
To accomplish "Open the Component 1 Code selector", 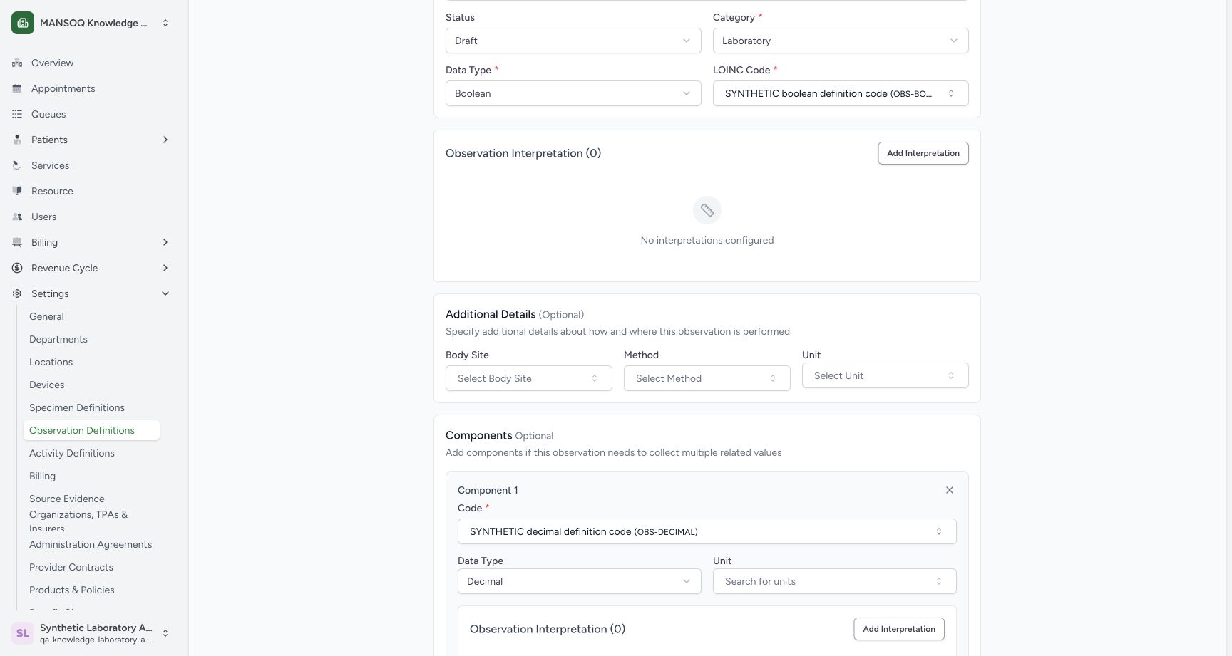I will tap(707, 531).
